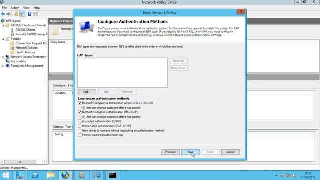Image resolution: width=320 pixels, height=180 pixels.
Task: Click the Templates Management icon
Action: point(8,66)
